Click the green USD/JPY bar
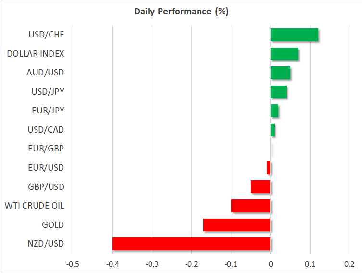The height and width of the screenshot is (273, 362). (x=278, y=92)
